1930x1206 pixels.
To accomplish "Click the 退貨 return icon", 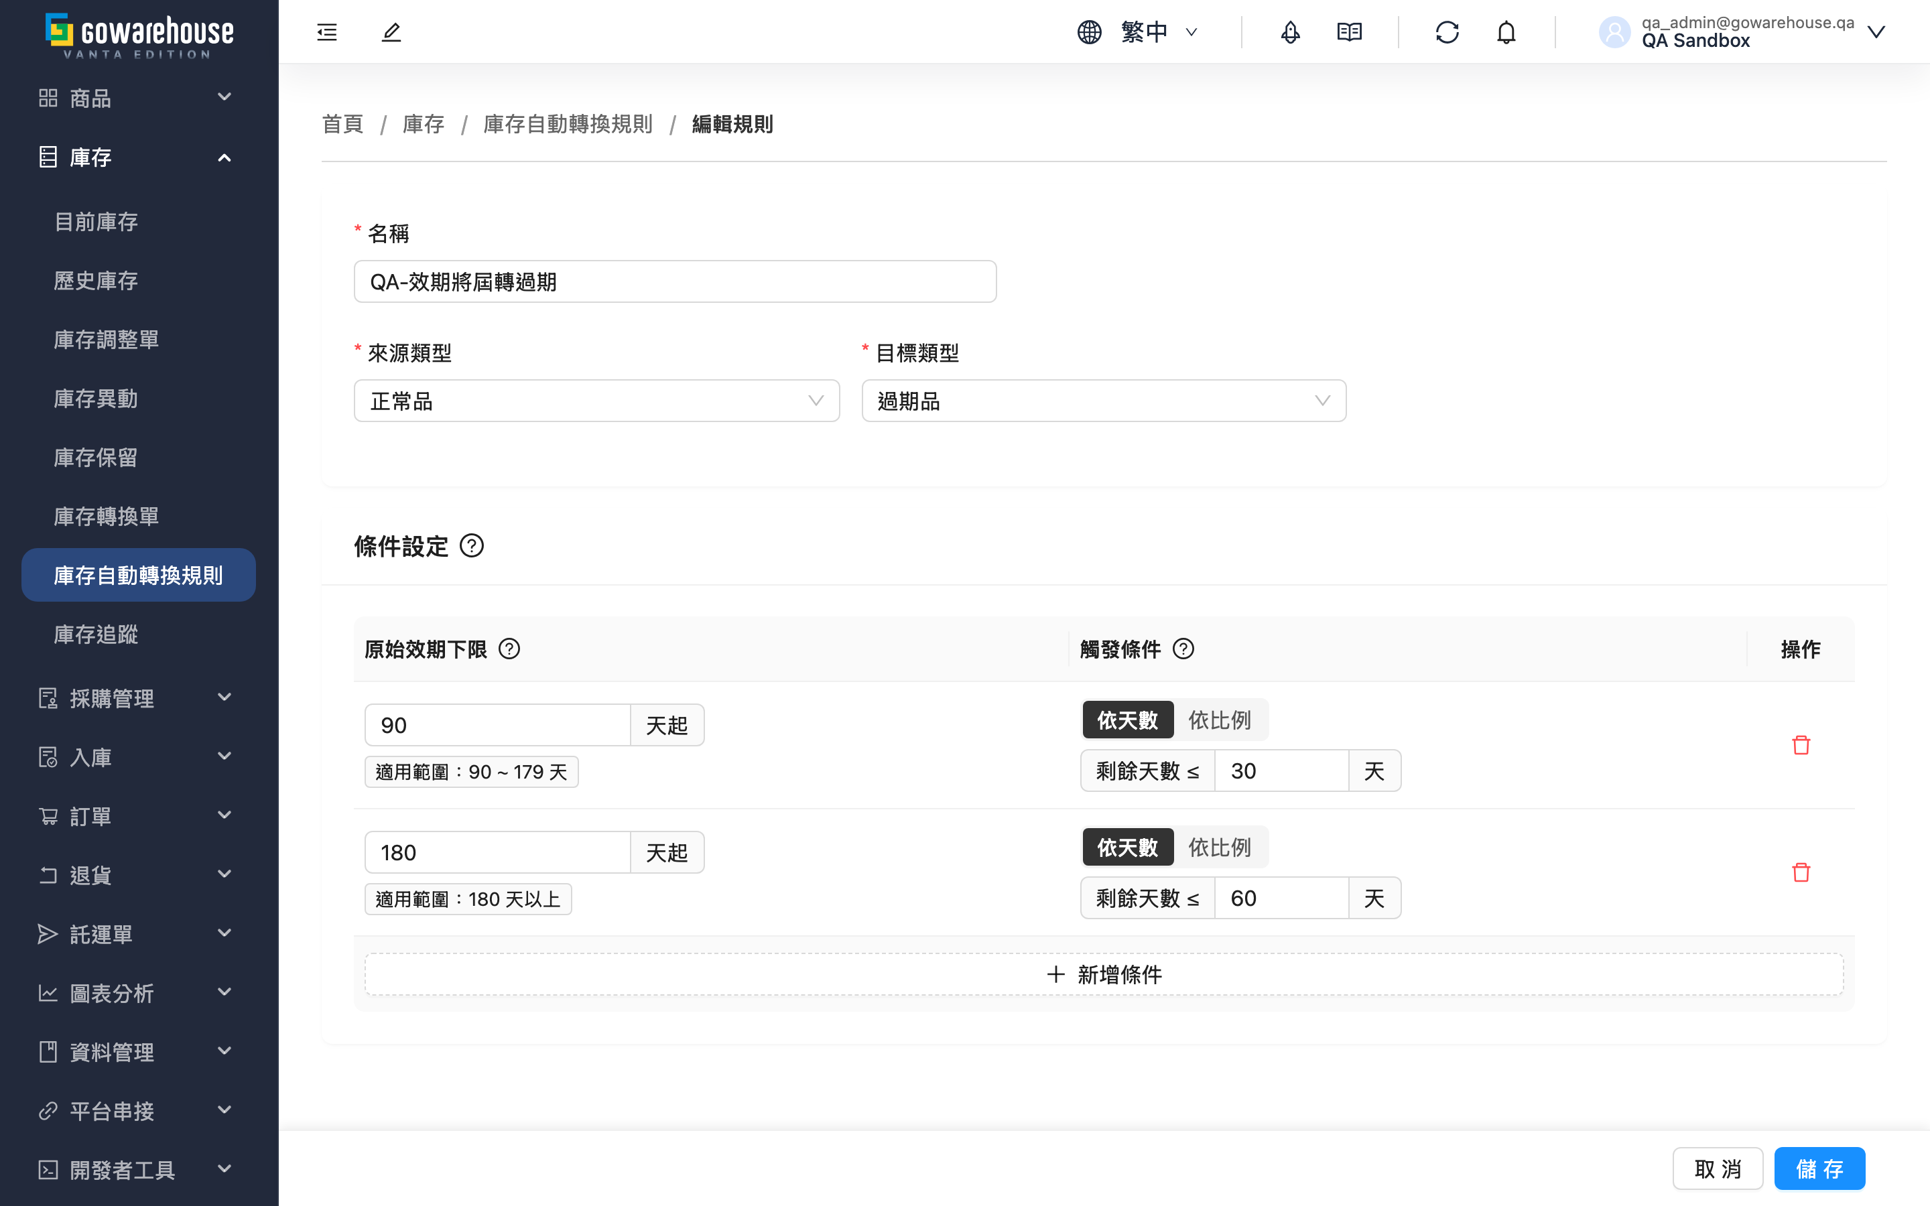I will coord(48,875).
